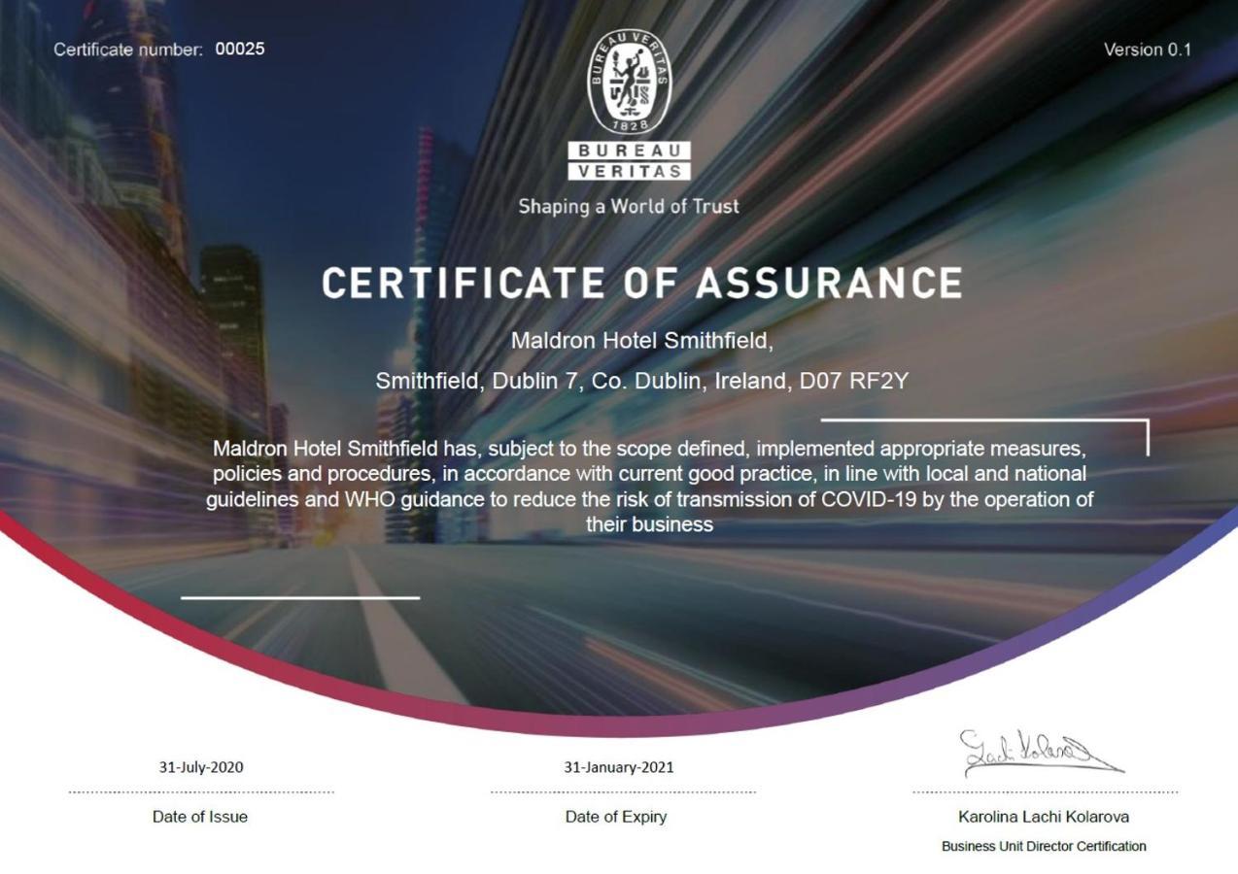Viewport: 1238px width, 874px height.
Task: Click the words 'their business'
Action: 649,524
